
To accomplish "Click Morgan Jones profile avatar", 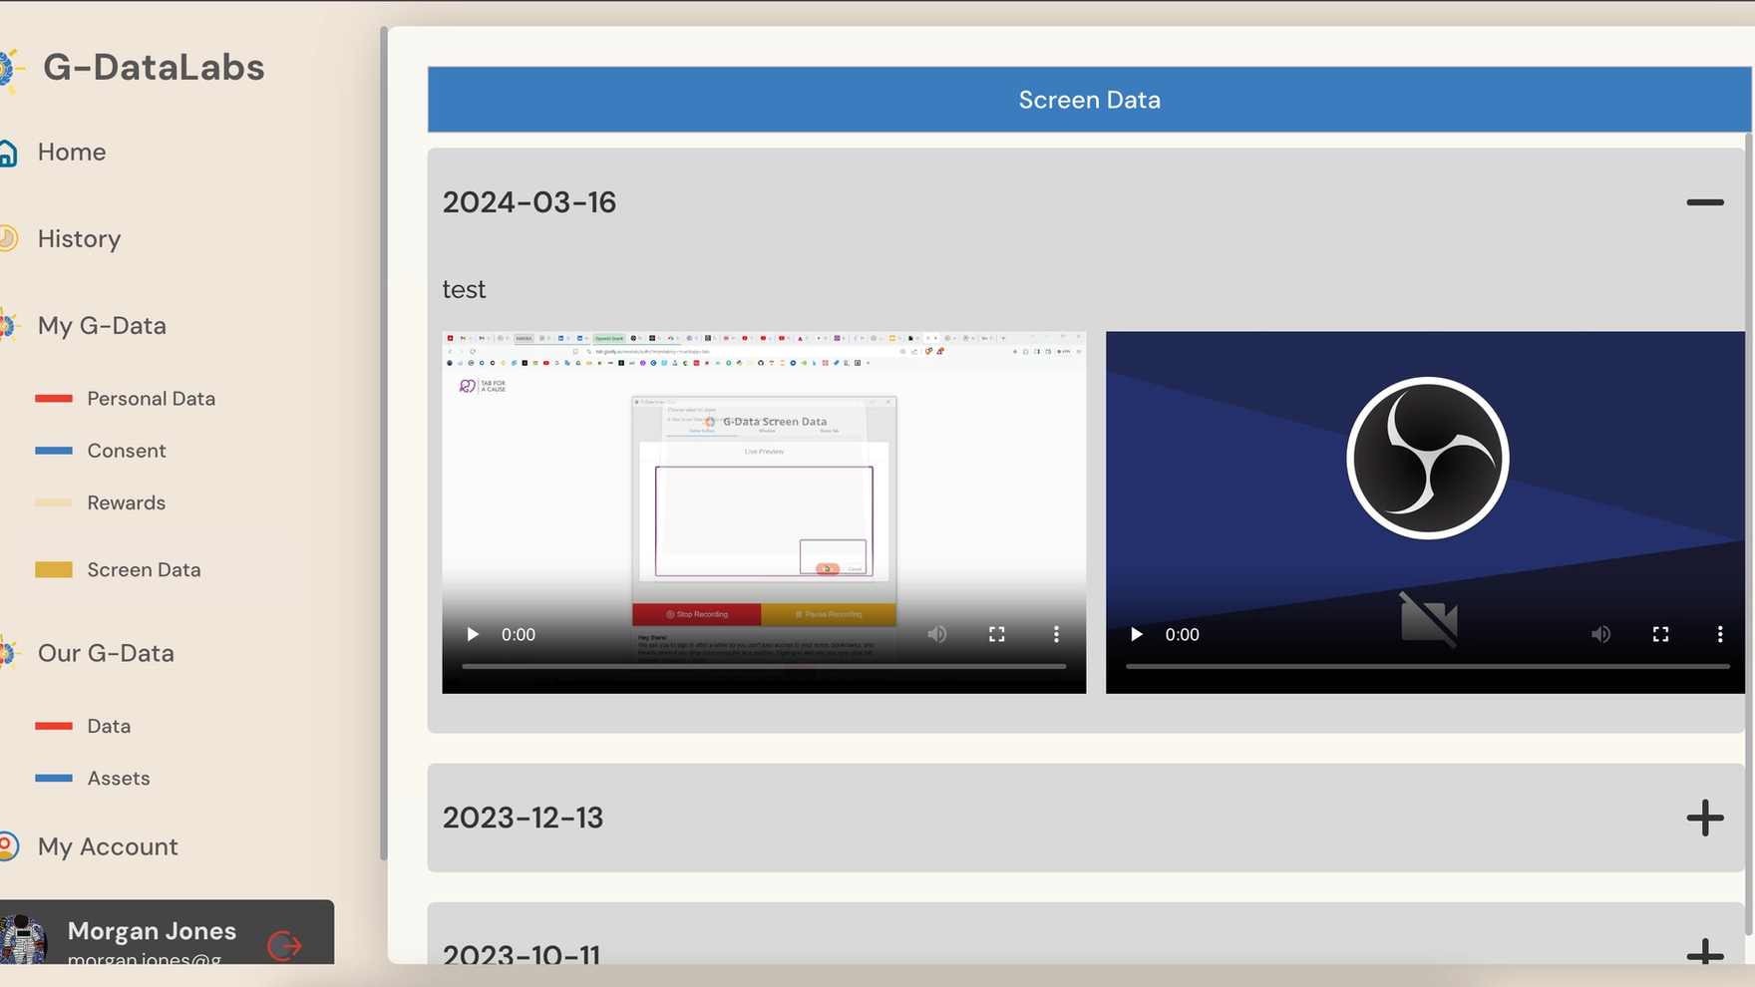I will (22, 939).
